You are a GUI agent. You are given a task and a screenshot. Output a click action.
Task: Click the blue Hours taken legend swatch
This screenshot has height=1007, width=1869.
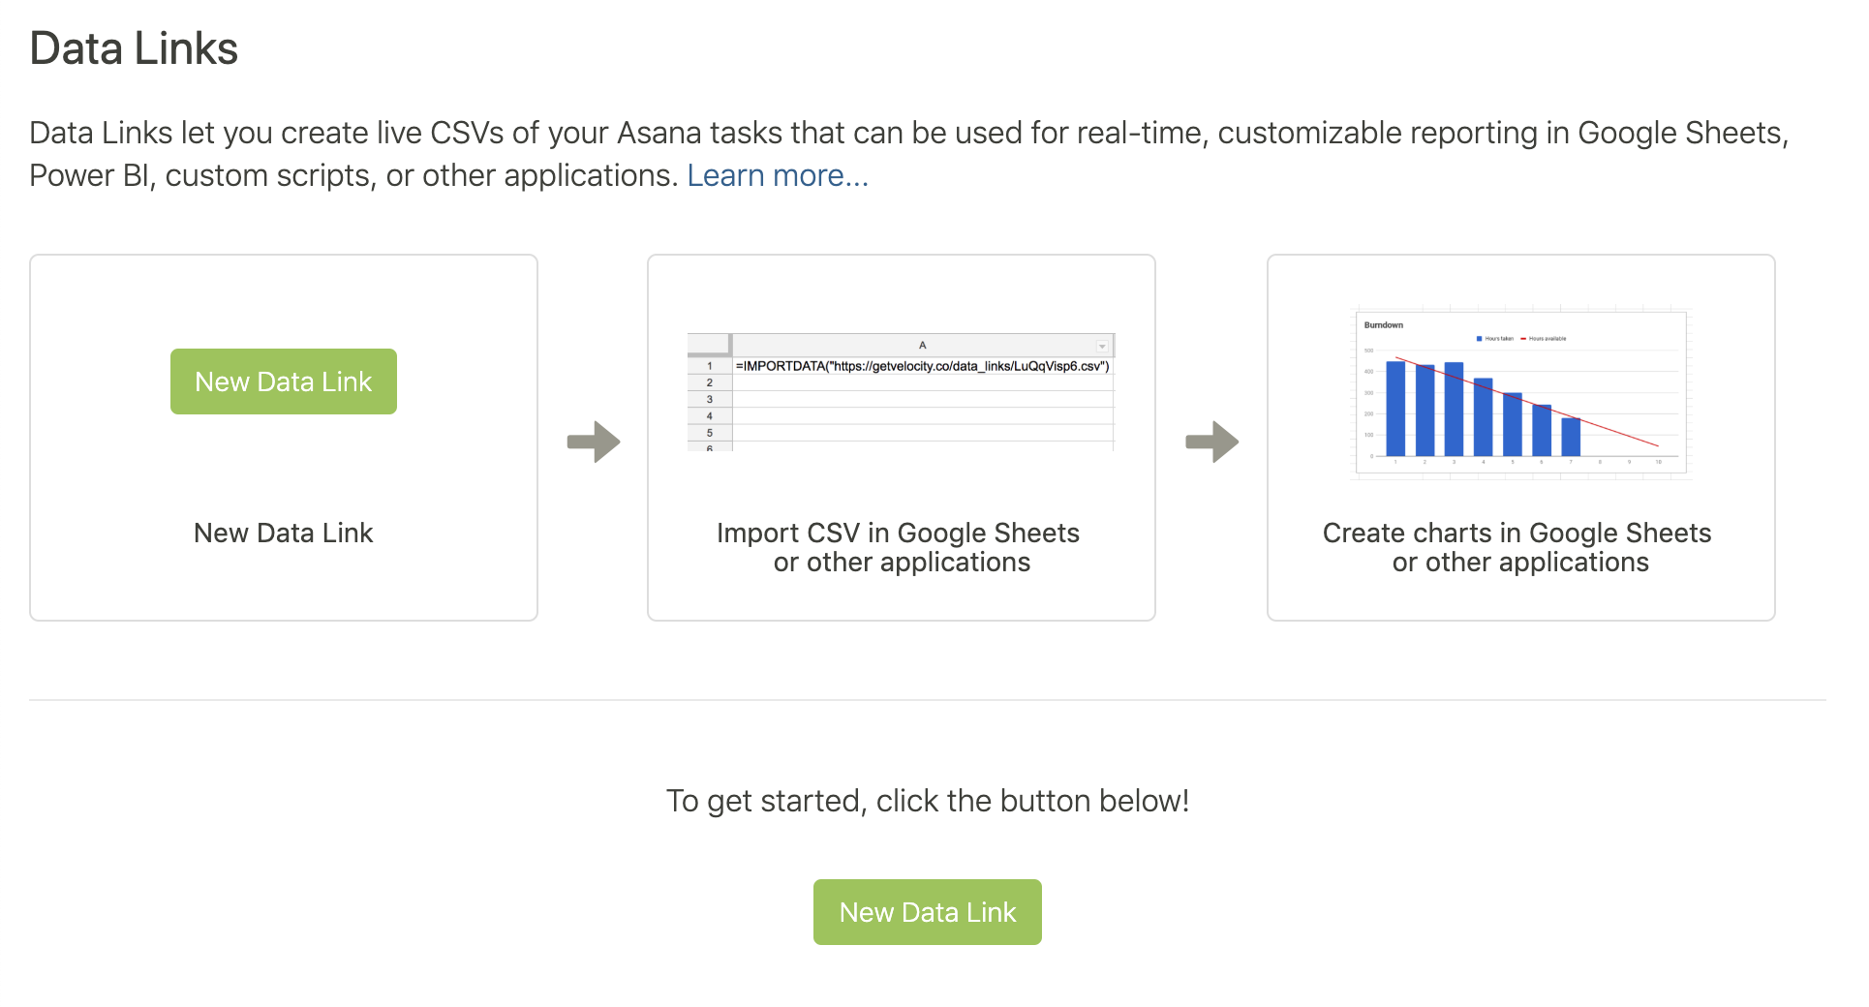point(1479,339)
